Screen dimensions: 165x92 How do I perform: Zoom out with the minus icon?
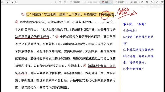click(51, 2)
